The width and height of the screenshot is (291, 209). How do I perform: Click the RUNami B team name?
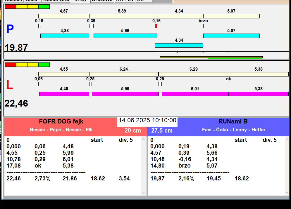233,121
